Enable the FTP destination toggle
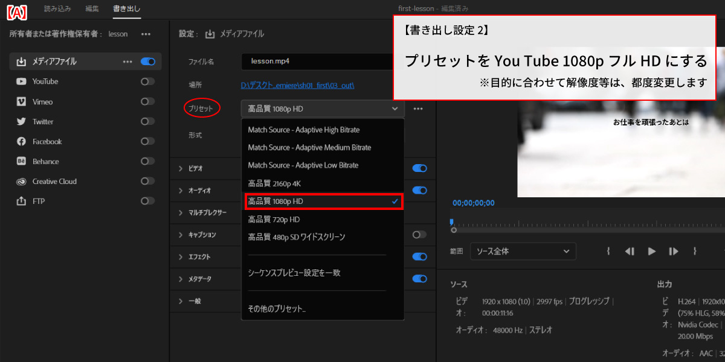Screen dimensions: 725x362 pyautogui.click(x=147, y=201)
